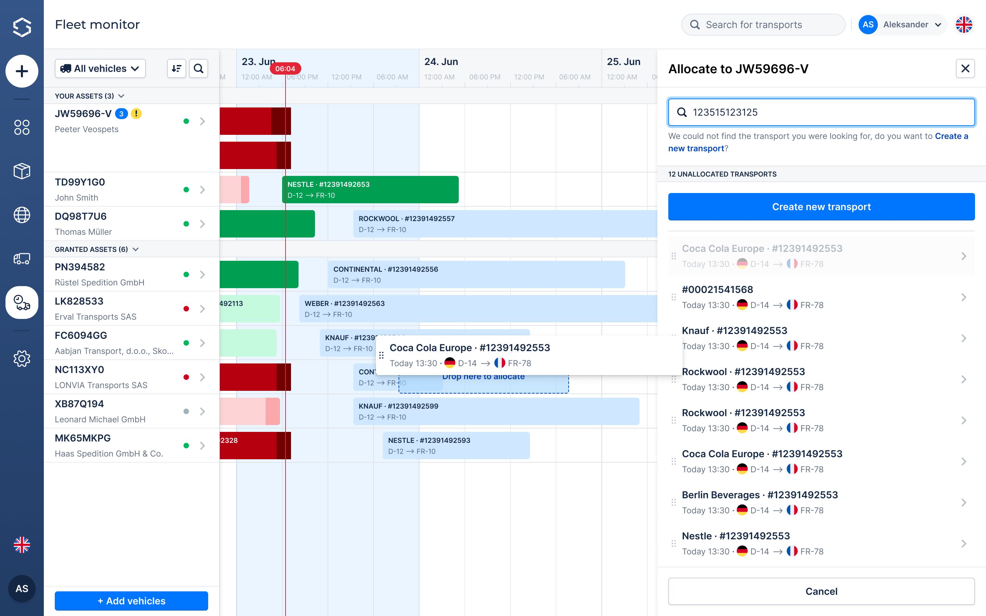Sort the vehicle list with the sort icon
Image resolution: width=986 pixels, height=616 pixels.
176,68
